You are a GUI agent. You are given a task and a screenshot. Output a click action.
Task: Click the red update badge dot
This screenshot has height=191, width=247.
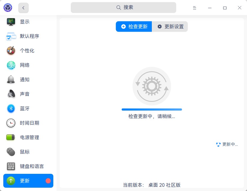[x=48, y=181]
